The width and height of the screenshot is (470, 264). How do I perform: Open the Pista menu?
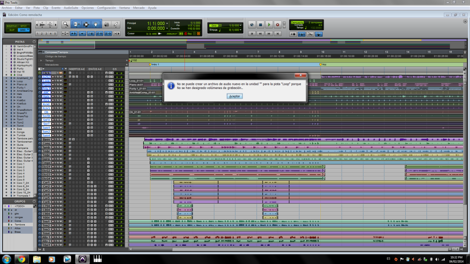click(37, 8)
